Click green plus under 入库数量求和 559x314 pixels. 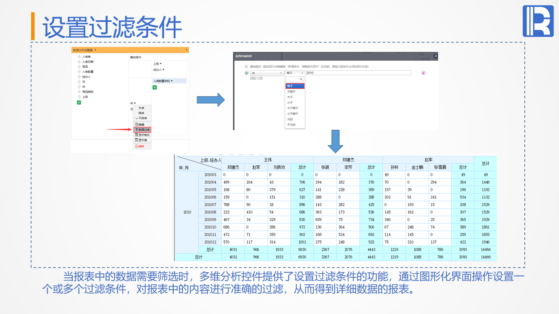click(x=155, y=88)
